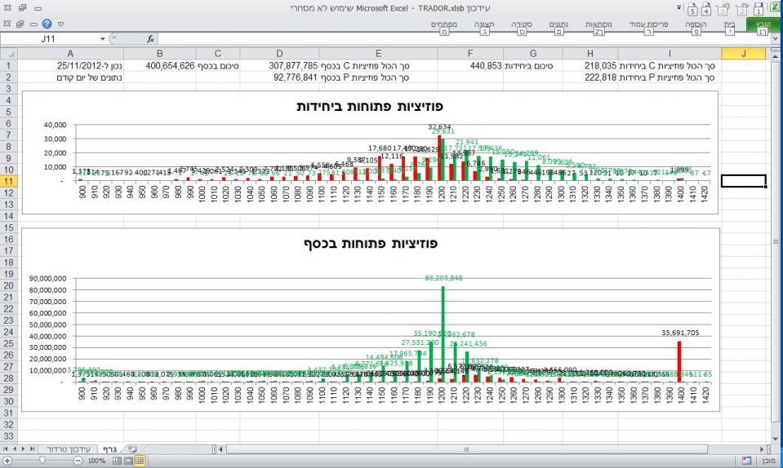Click the zoom out minus icon
The image size is (783, 468).
click(x=78, y=461)
